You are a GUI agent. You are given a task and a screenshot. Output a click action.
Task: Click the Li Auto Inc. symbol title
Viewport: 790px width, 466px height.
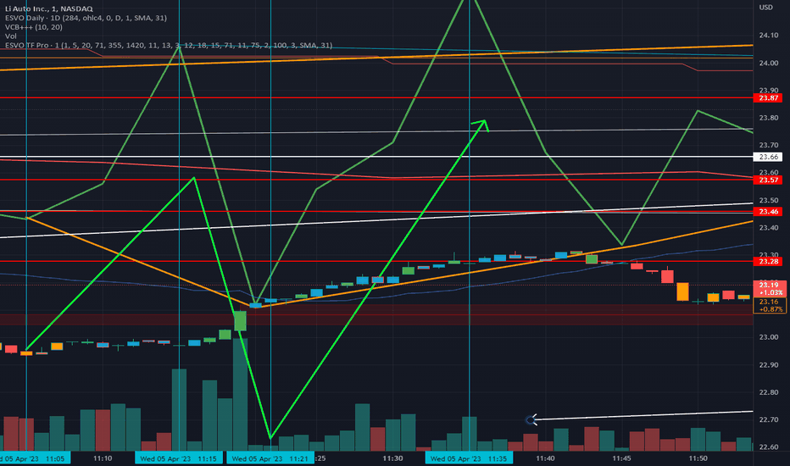tap(49, 8)
